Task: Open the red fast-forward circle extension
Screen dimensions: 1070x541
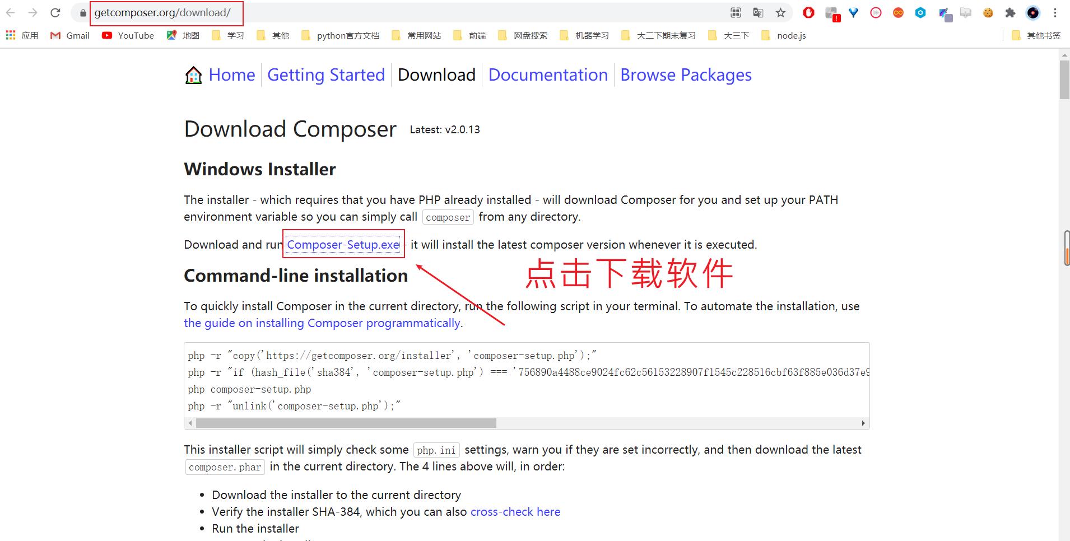Action: [x=876, y=13]
